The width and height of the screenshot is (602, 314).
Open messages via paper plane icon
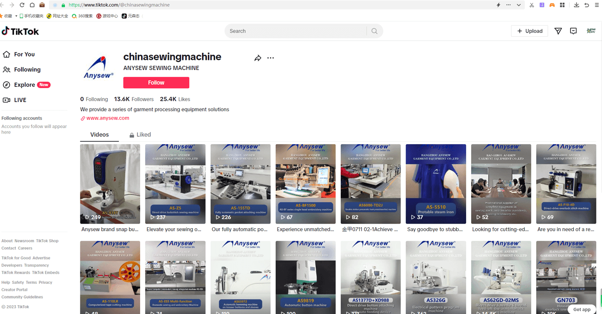click(x=558, y=31)
